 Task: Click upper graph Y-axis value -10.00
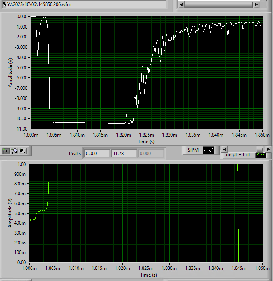[x=21, y=119]
